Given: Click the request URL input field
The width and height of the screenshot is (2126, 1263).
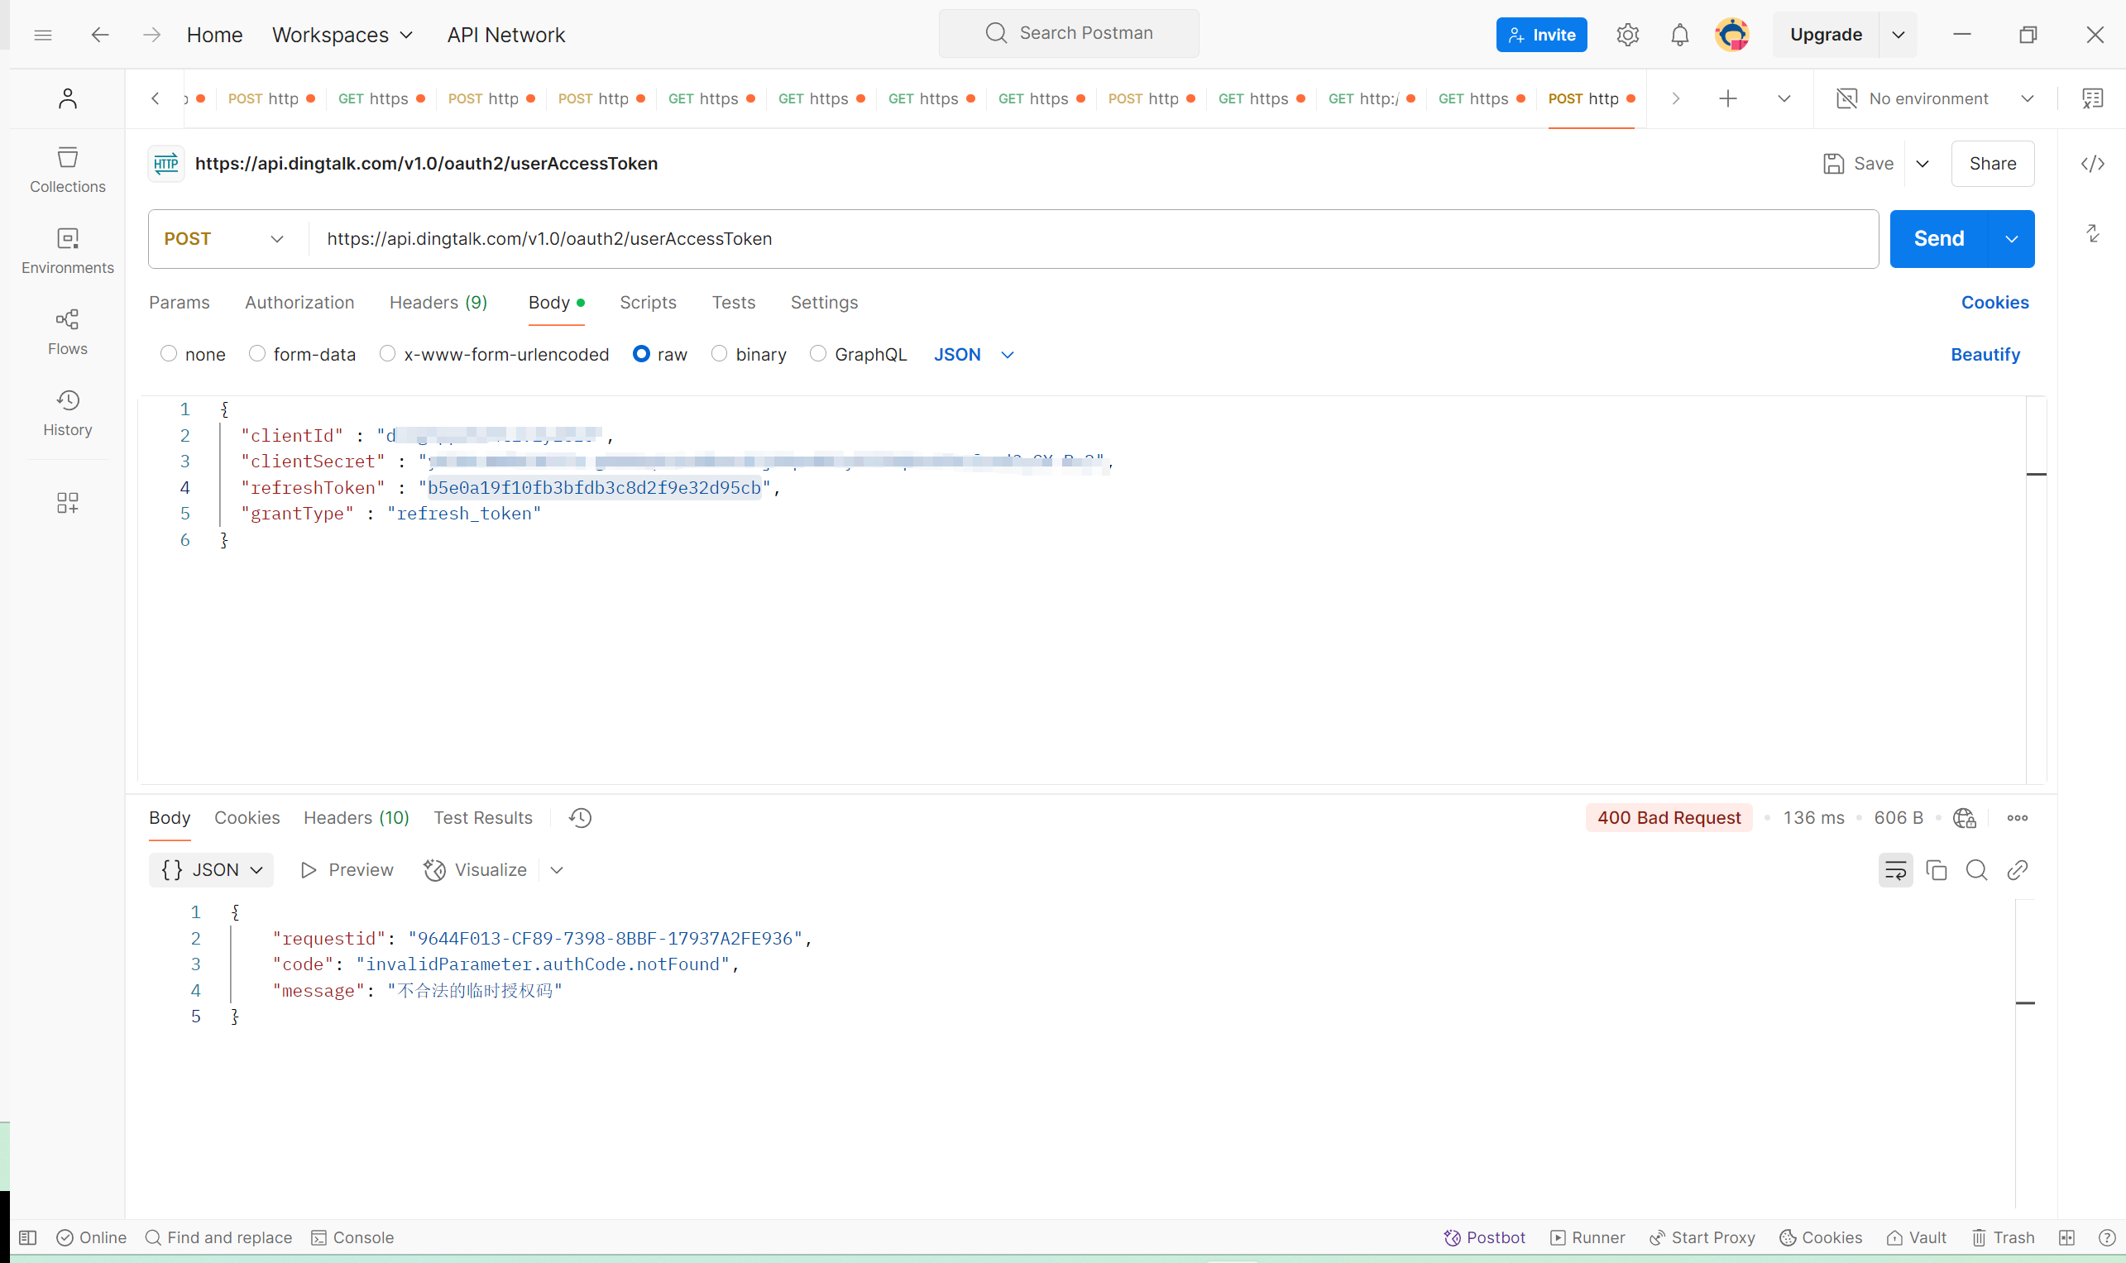Looking at the screenshot, I should [x=1089, y=239].
